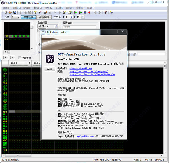Open Module properties toolbar icon
Screen dimensions: 169x163
pos(70,12)
